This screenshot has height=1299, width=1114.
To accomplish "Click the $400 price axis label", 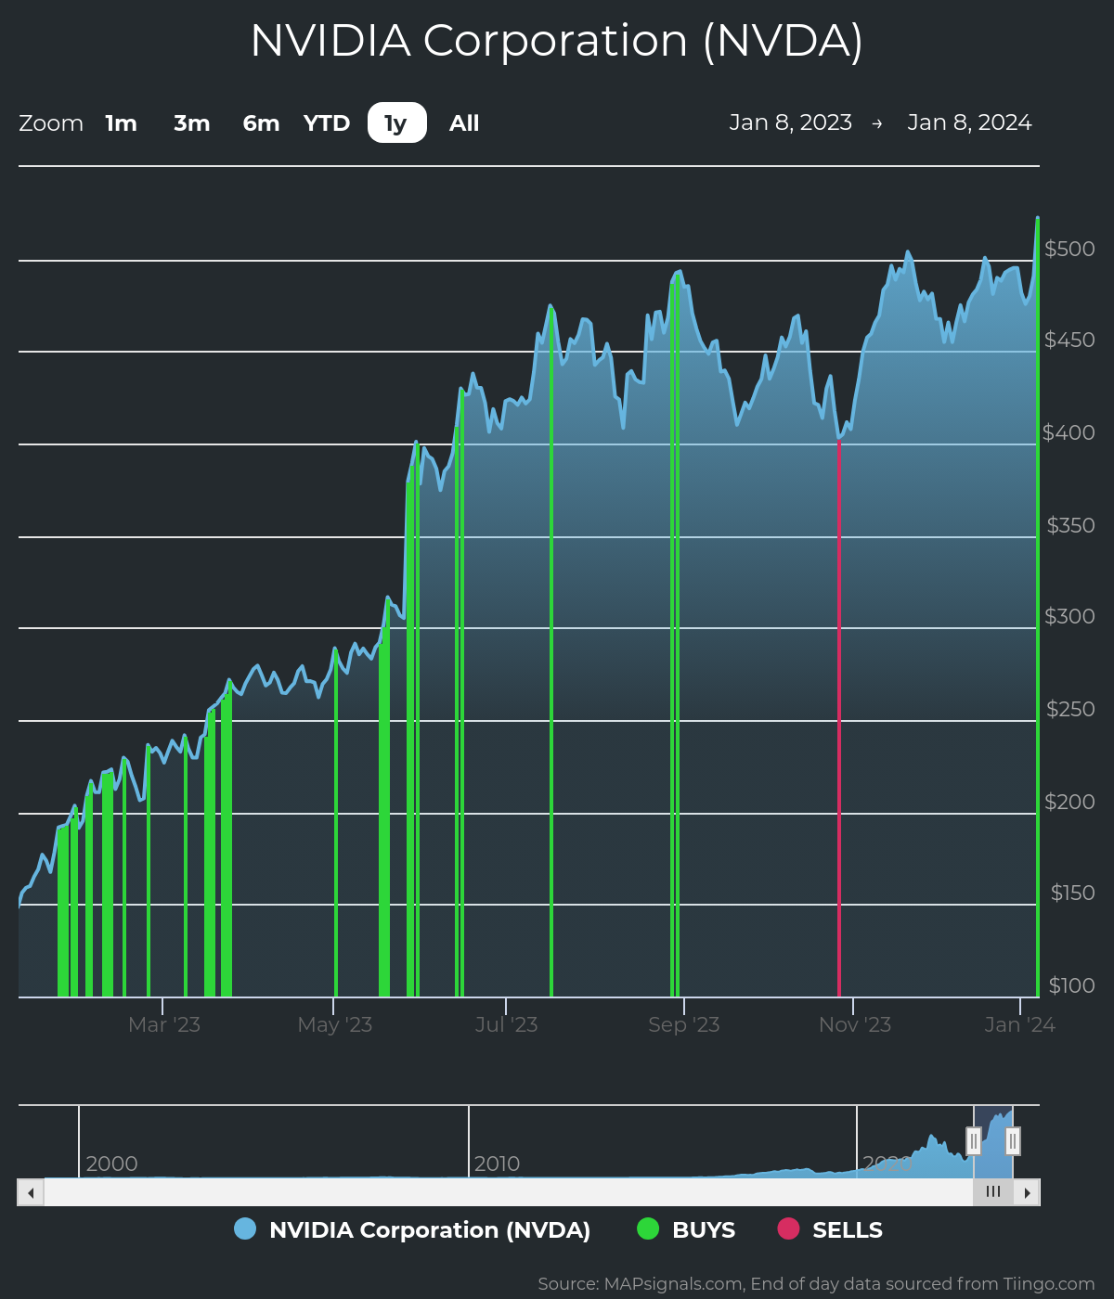I will click(1069, 432).
